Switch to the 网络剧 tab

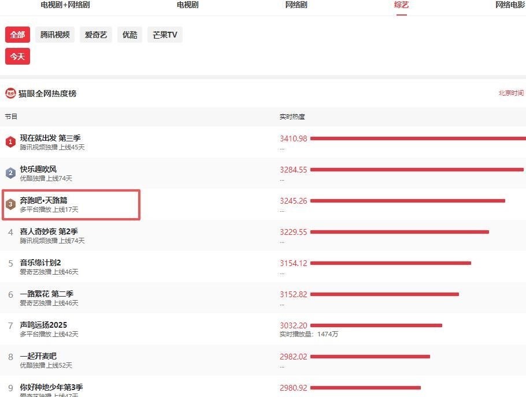point(296,5)
